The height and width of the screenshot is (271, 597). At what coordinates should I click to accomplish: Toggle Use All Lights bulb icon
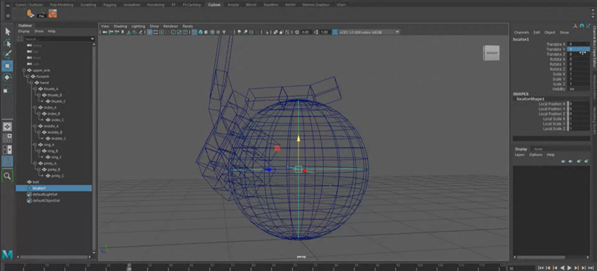(x=224, y=32)
